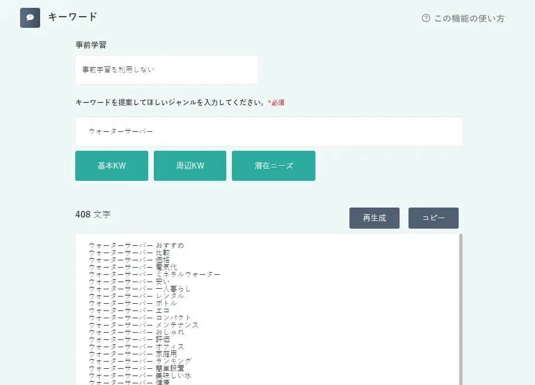Click the line ウォーターサーバー レンタル
The image size is (535, 385).
click(x=137, y=296)
